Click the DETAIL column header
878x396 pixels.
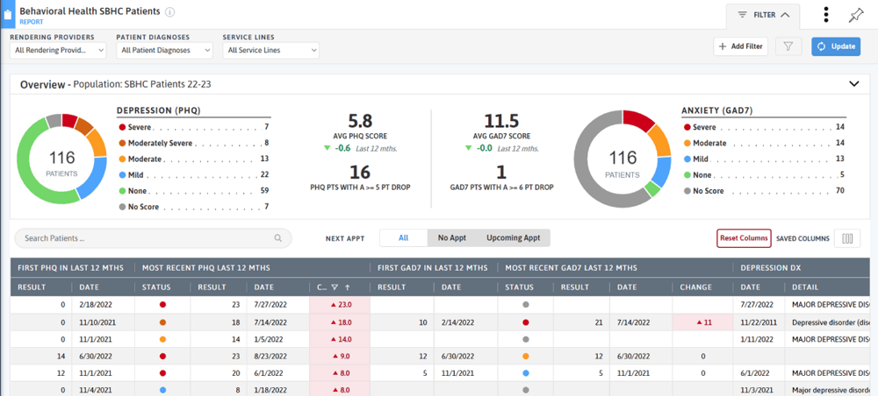pyautogui.click(x=804, y=287)
